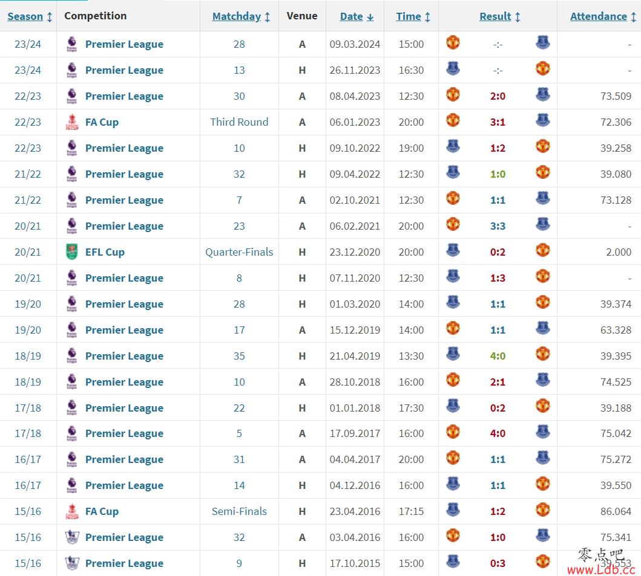Screen dimensions: 641x576
Task: Open matchday 35 link for 21.04.2019
Action: pyautogui.click(x=239, y=356)
